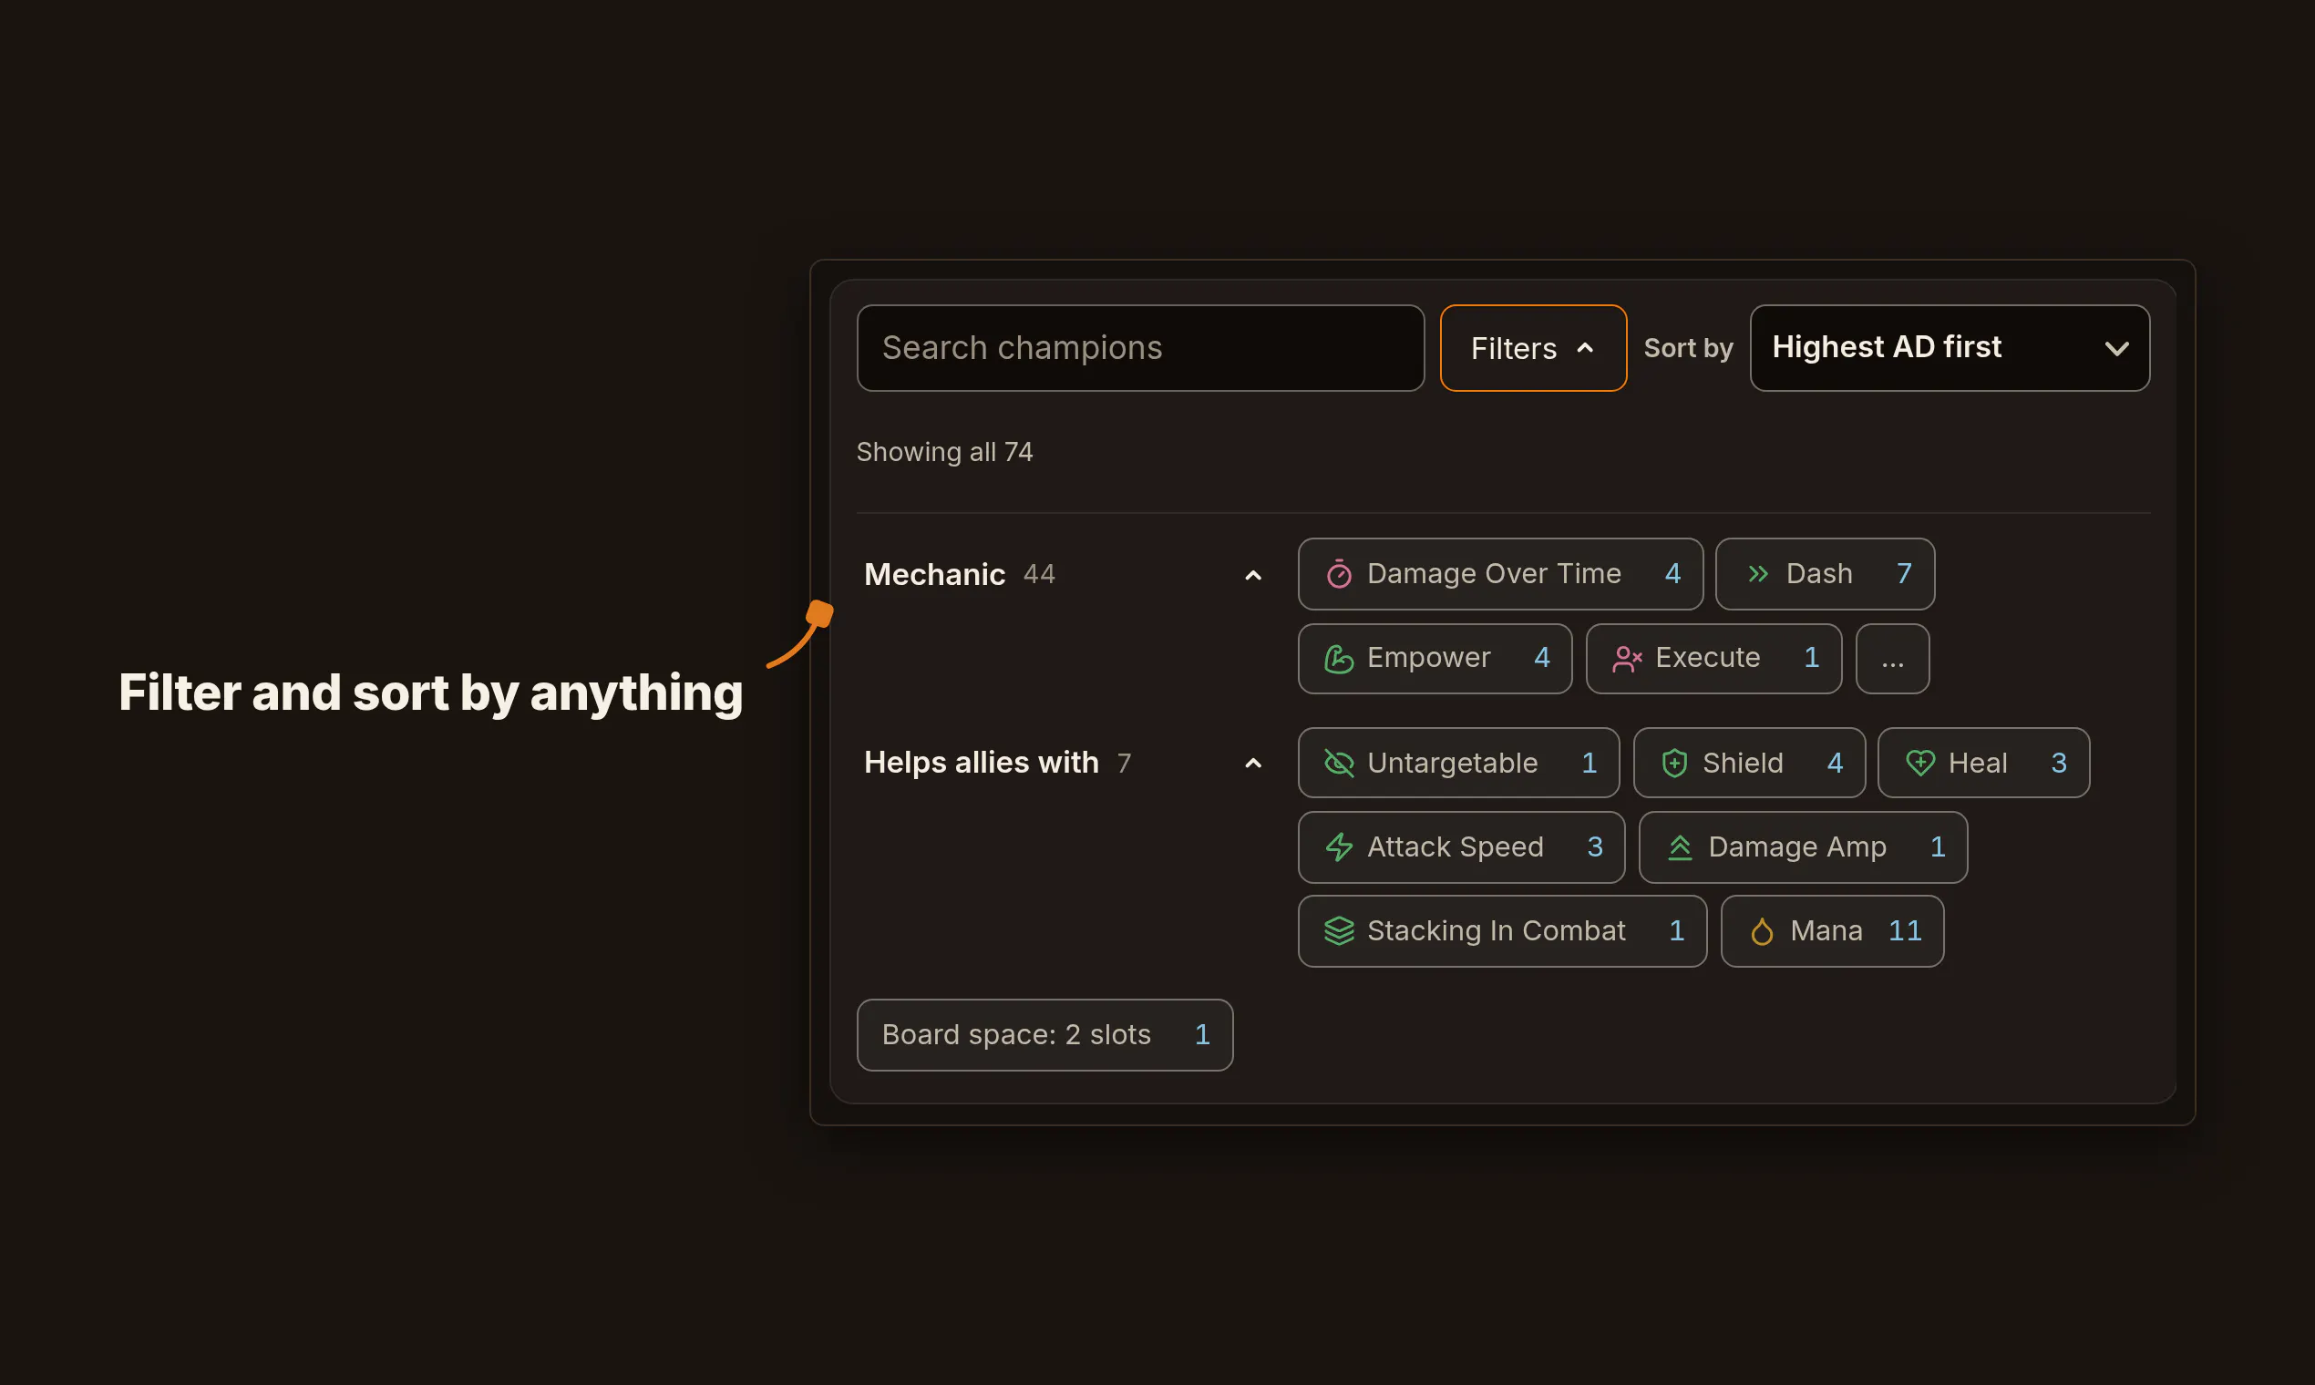Click the Heal heart icon

(1920, 764)
